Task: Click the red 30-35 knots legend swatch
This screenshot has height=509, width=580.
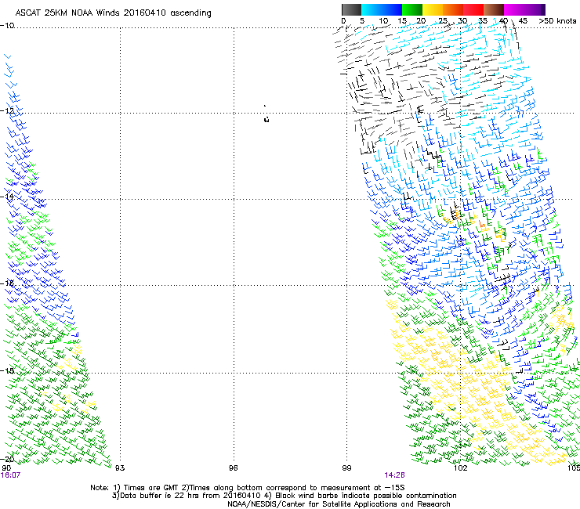Action: click(x=473, y=9)
